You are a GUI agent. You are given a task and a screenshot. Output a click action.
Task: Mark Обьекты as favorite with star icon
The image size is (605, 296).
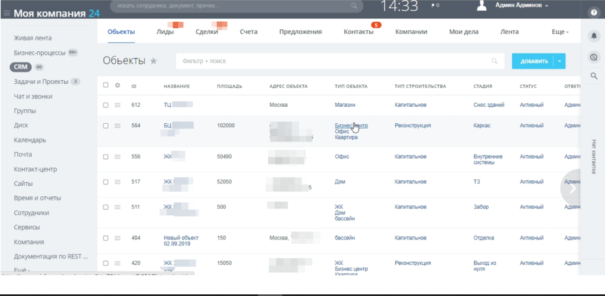(154, 61)
